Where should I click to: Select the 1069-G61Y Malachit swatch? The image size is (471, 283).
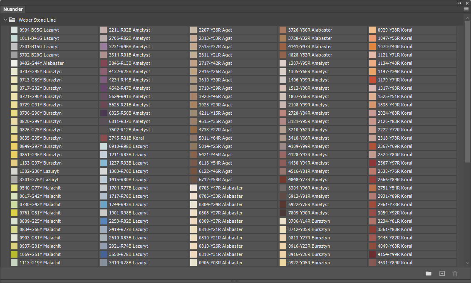(54, 254)
